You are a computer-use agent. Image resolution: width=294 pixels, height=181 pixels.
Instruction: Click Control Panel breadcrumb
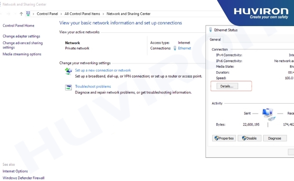[47, 14]
